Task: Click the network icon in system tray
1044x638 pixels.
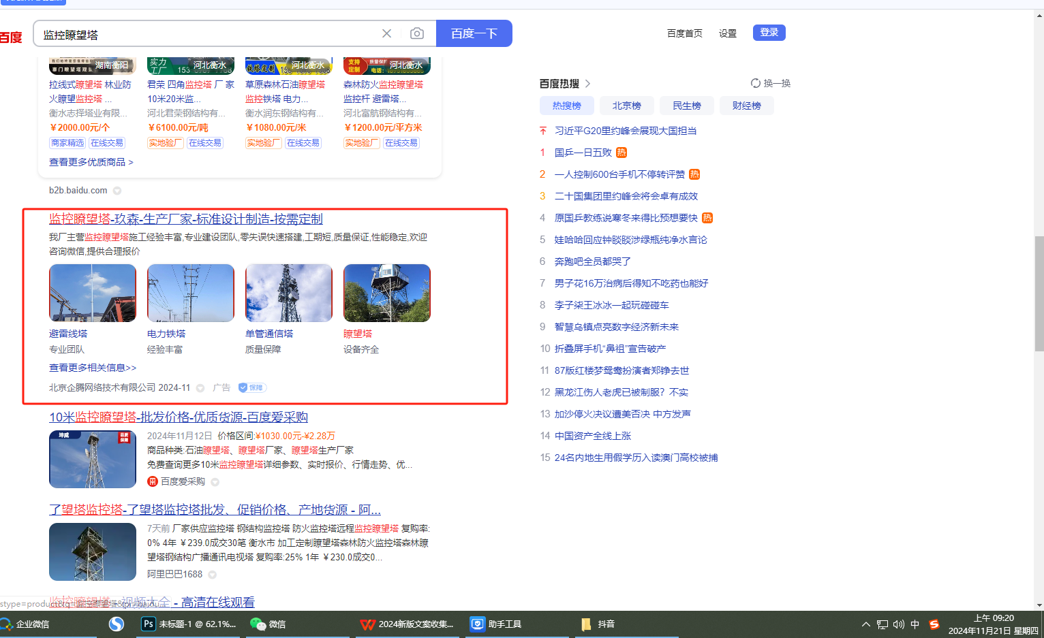Action: (882, 624)
